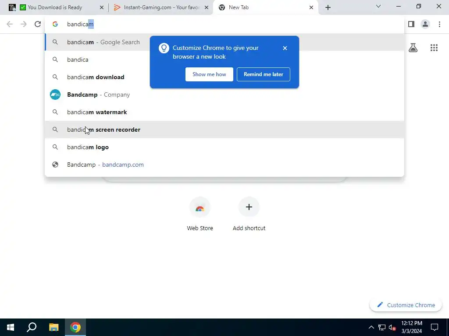Screen dimensions: 449x336
Task: Open the tab search chevron
Action: point(378,6)
